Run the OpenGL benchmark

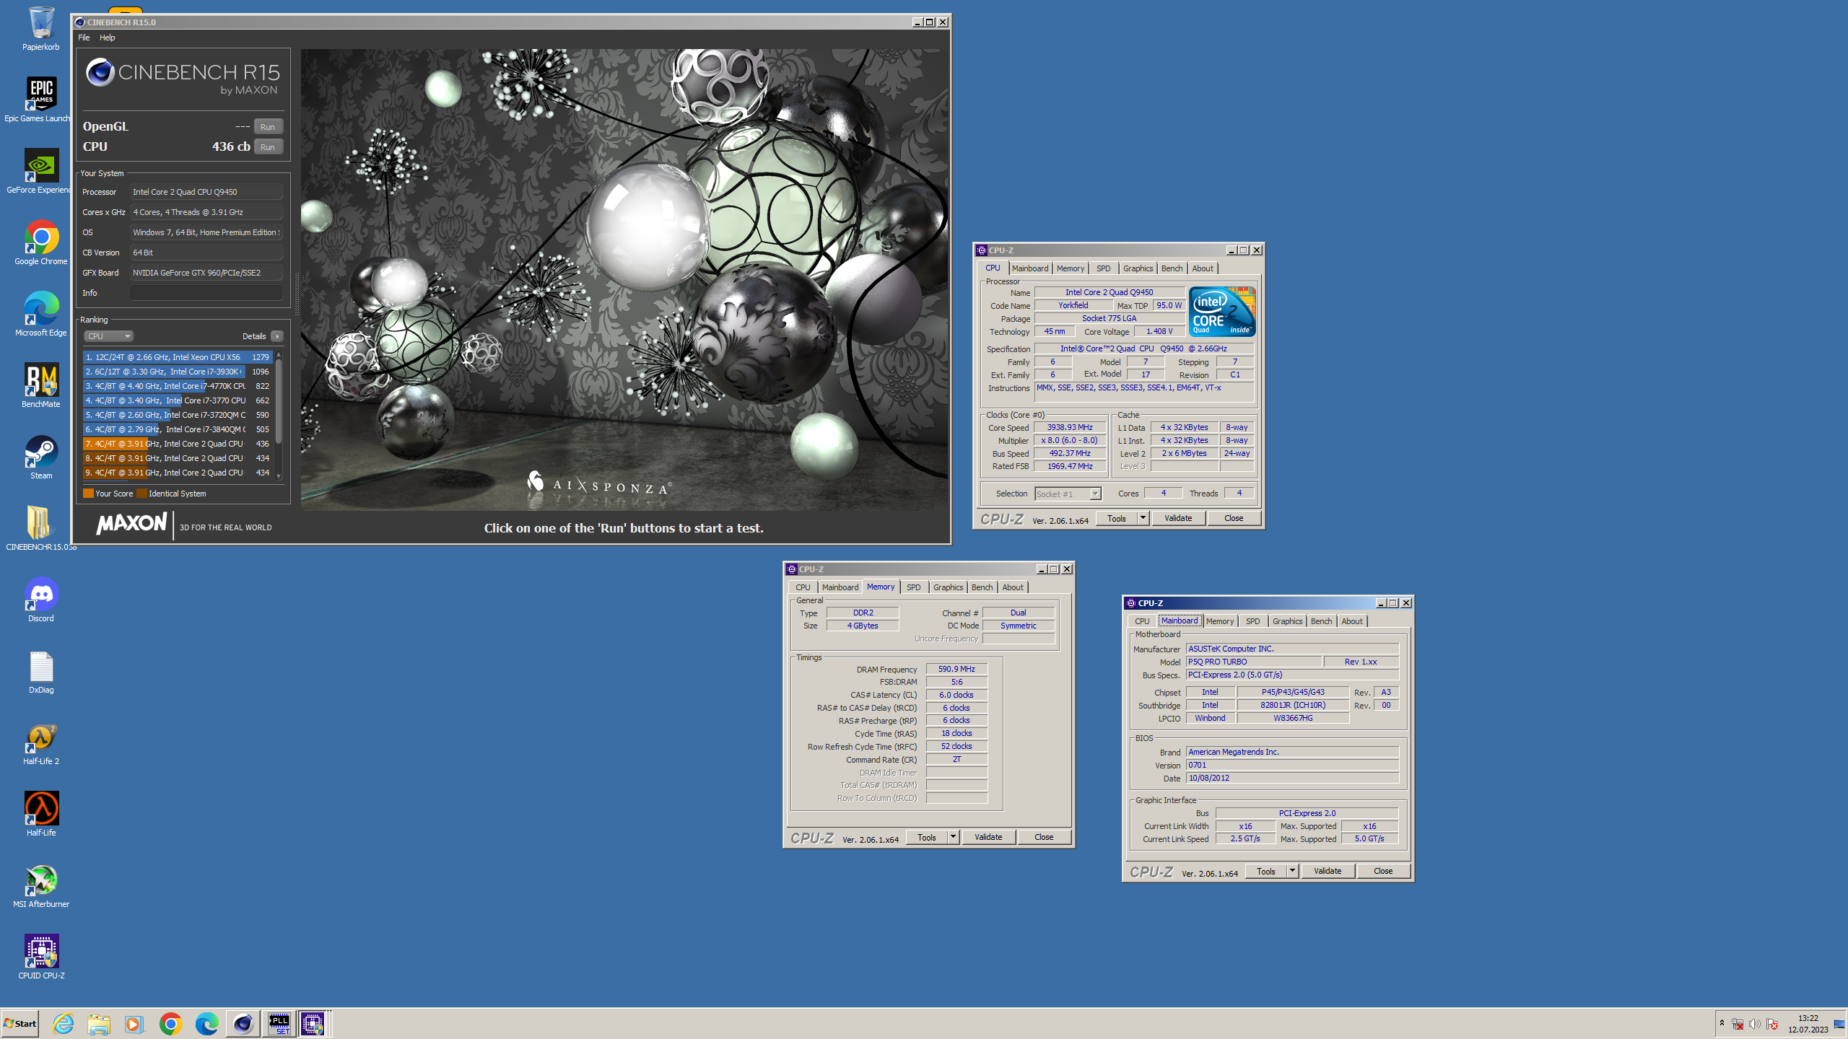click(268, 126)
